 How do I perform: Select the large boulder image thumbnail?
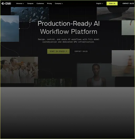116,14
